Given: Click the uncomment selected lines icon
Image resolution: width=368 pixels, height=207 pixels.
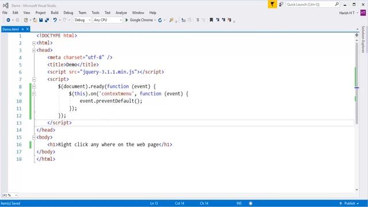Looking at the screenshot, I should (x=189, y=20).
